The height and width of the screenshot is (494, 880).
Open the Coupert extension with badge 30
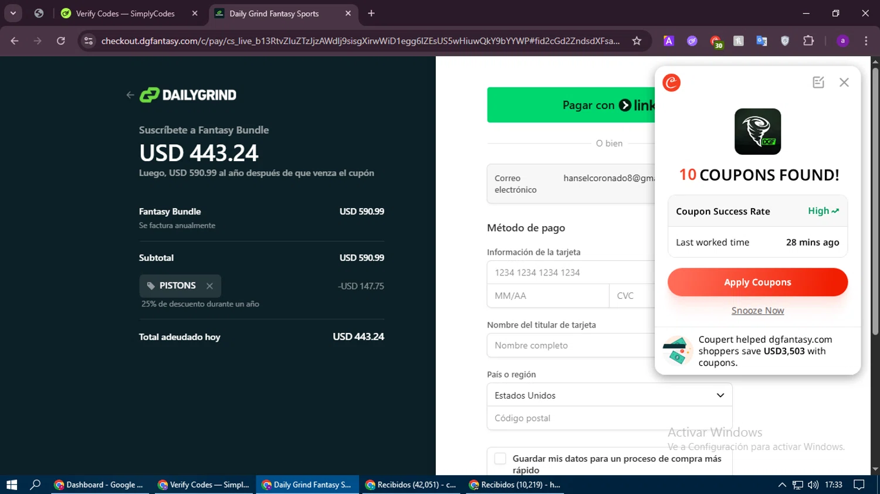click(x=716, y=41)
